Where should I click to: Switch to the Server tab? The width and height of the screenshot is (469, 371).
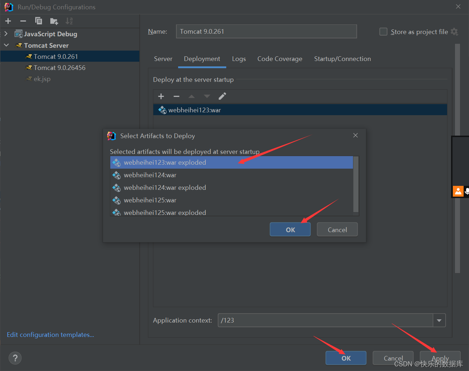[x=163, y=59]
